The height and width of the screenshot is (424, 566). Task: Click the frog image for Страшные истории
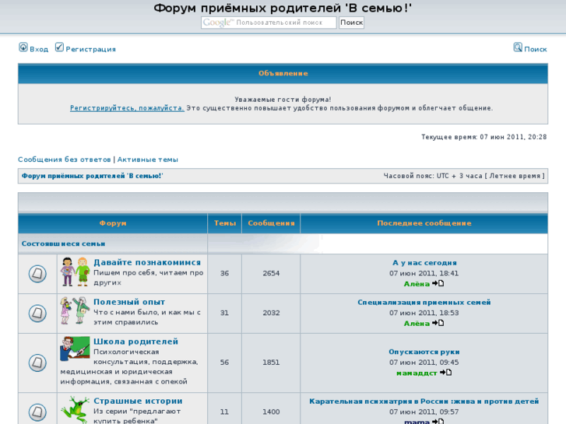pyautogui.click(x=75, y=409)
